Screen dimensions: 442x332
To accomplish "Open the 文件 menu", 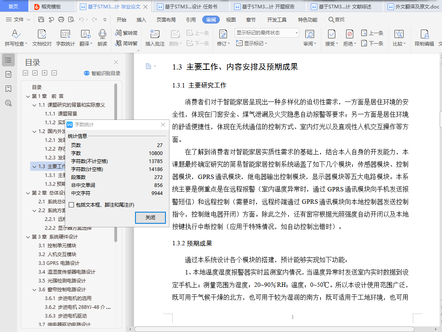I will point(19,20).
